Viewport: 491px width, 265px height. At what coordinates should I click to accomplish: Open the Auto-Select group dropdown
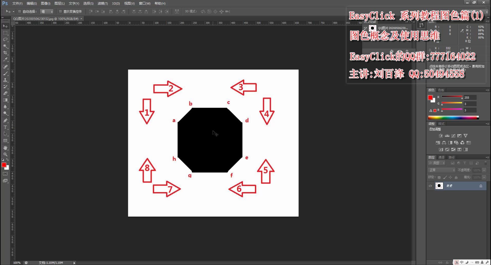point(47,12)
